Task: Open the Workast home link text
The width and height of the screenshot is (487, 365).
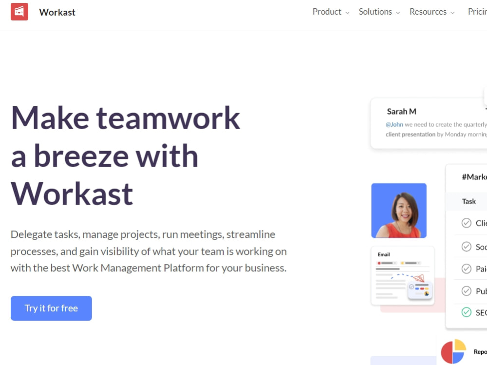Action: [57, 12]
